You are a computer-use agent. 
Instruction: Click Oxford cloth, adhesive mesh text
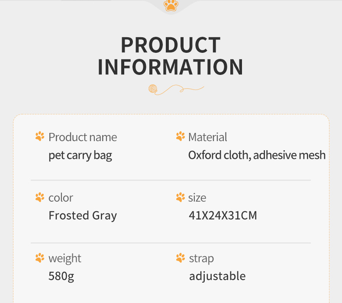257,155
